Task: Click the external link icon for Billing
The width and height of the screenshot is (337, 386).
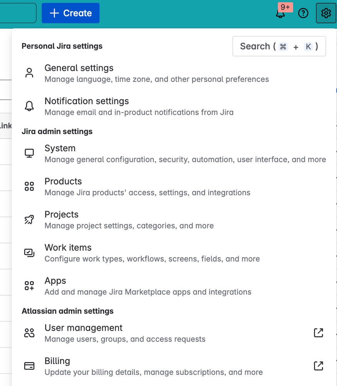Action: pos(318,366)
